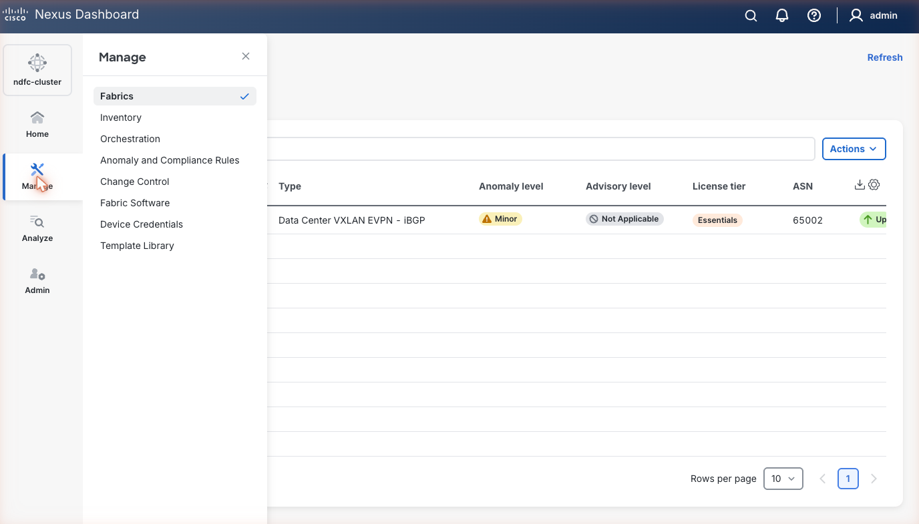Sort by ASN column header
This screenshot has height=524, width=919.
803,186
